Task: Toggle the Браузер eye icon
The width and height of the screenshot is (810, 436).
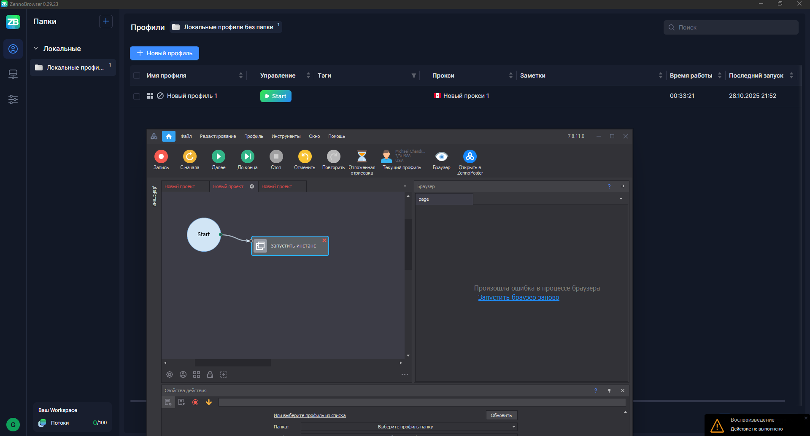Action: (441, 156)
